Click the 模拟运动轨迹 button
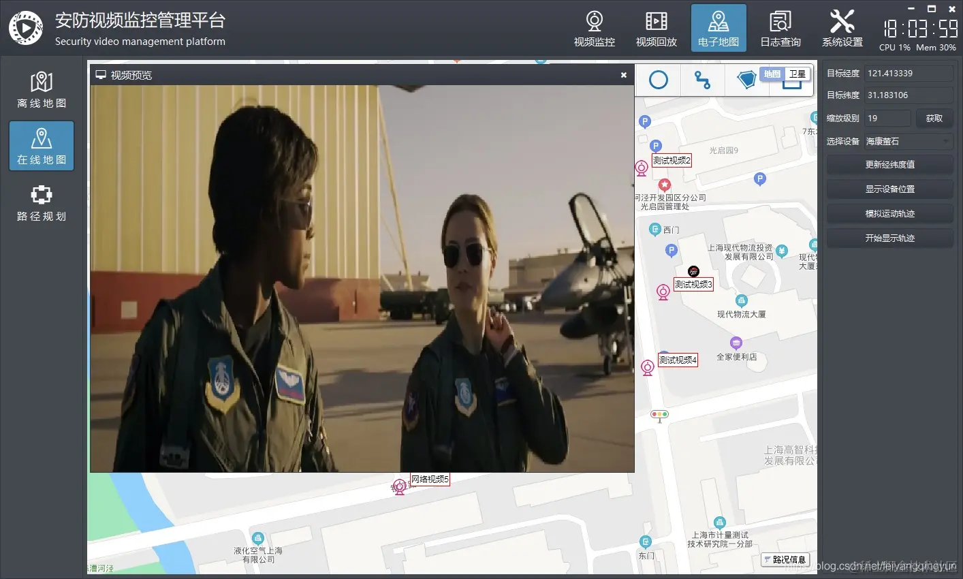 [x=889, y=213]
